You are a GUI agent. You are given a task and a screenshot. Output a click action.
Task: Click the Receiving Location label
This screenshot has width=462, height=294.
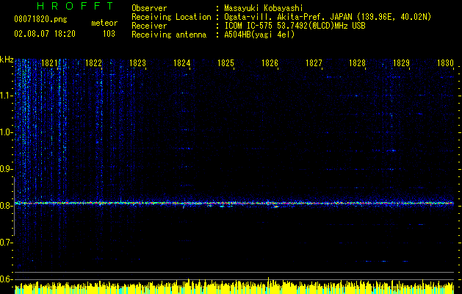point(171,17)
